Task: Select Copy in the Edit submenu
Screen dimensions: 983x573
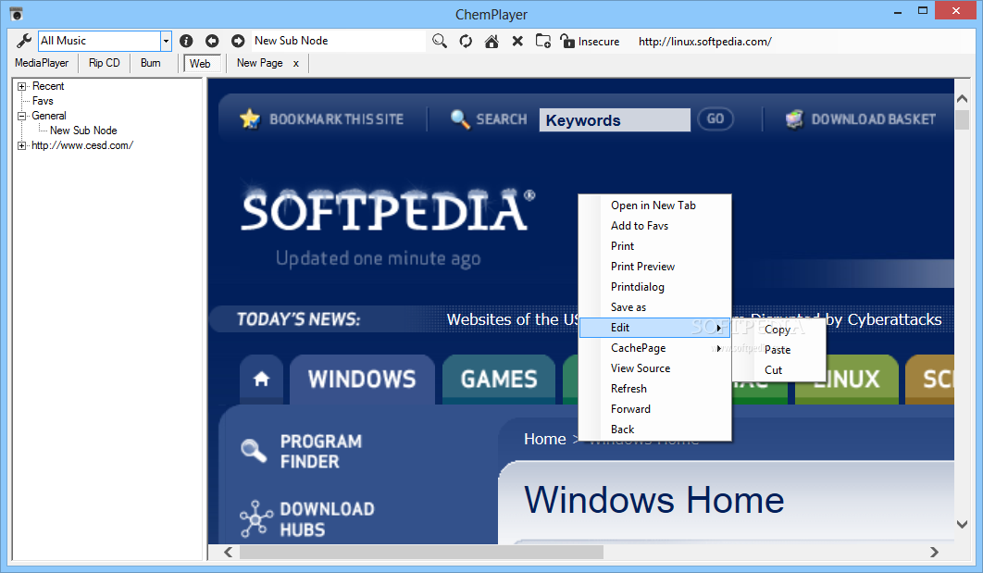Action: [x=778, y=330]
